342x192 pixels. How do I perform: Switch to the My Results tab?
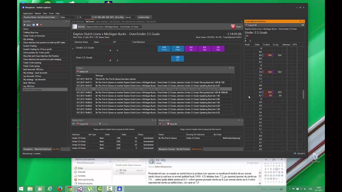(151, 22)
